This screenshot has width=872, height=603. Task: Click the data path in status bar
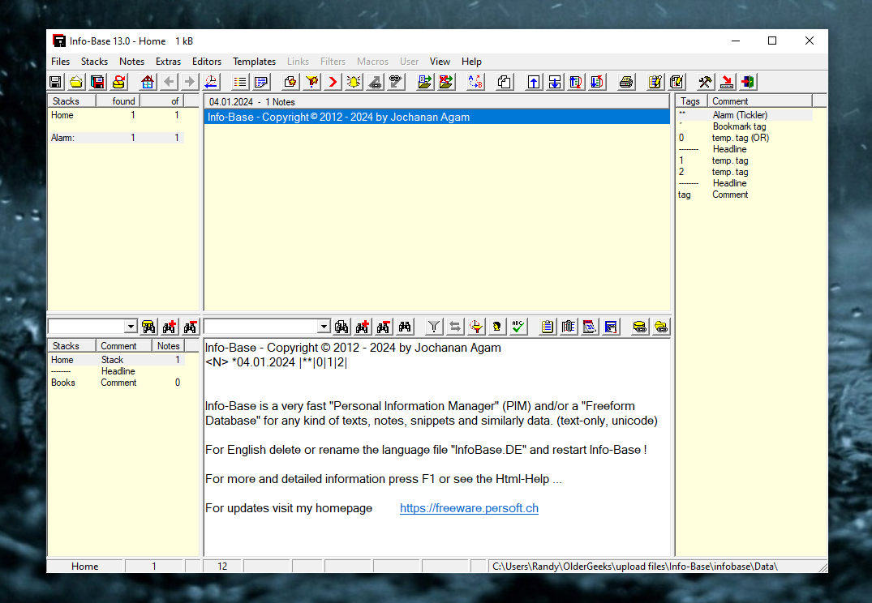click(x=634, y=567)
